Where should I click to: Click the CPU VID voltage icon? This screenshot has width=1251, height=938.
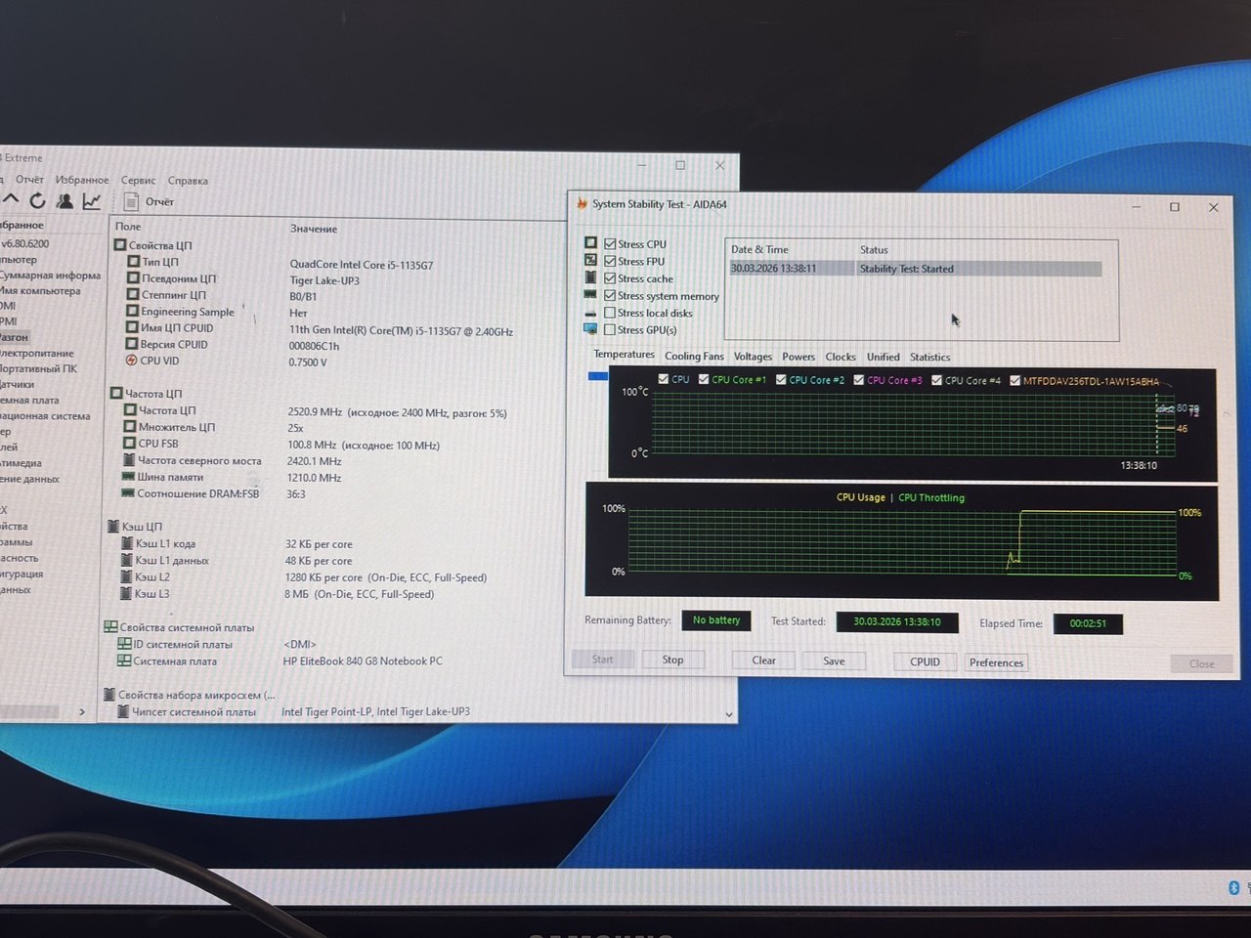pyautogui.click(x=132, y=361)
